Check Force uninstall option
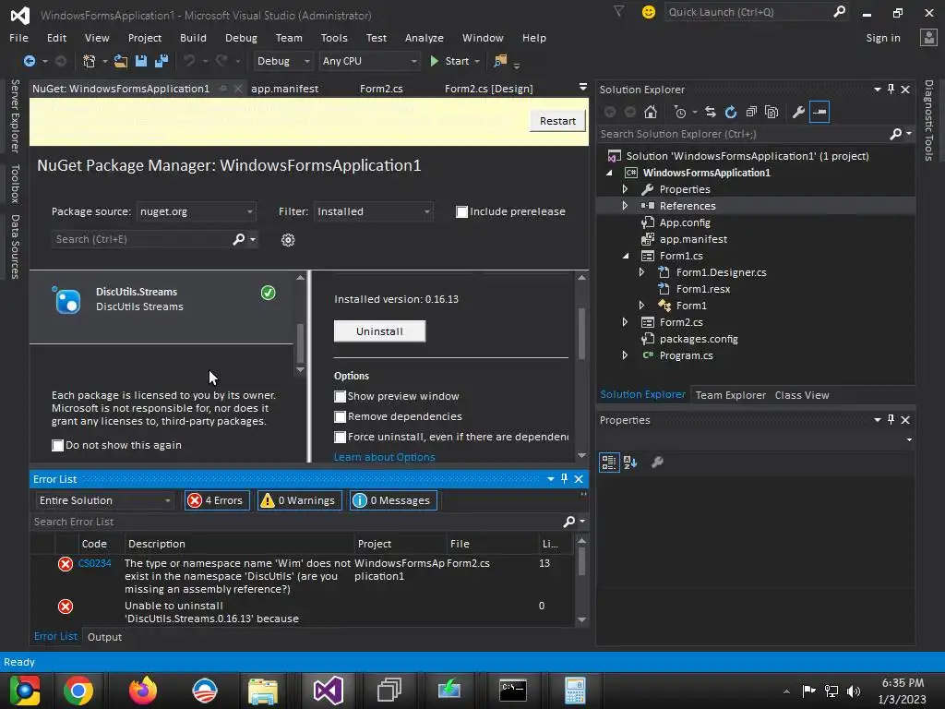 [x=340, y=437]
